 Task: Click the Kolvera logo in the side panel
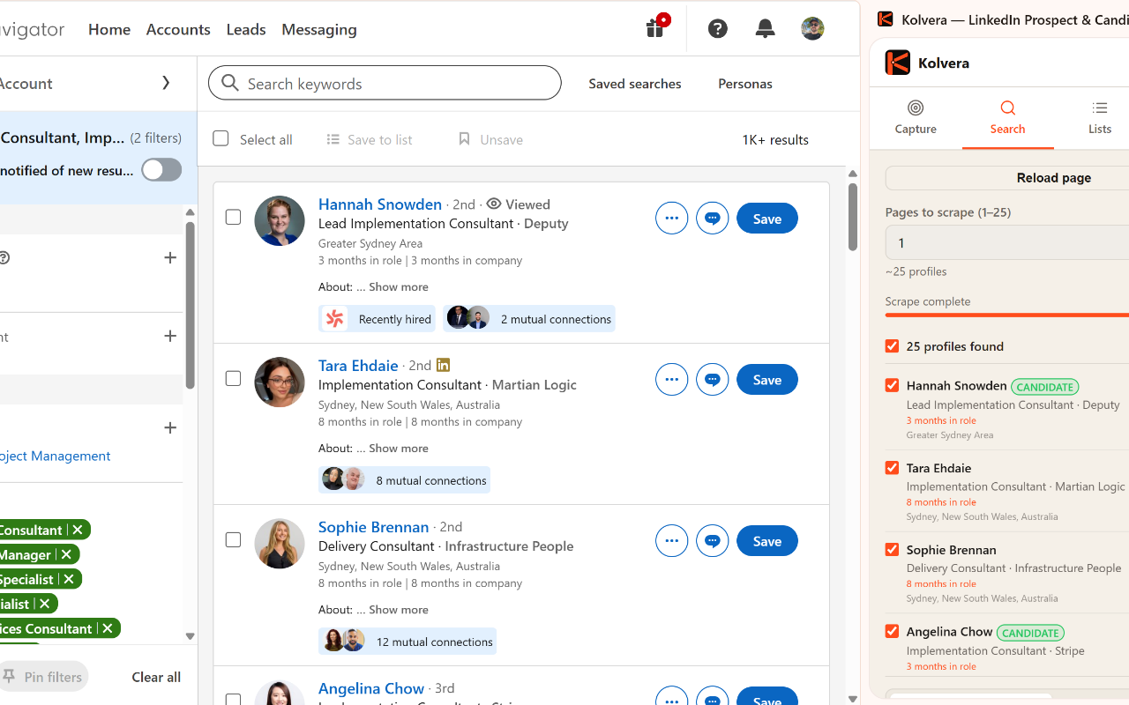898,63
